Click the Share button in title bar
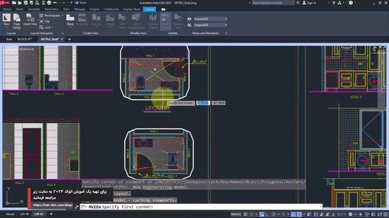This screenshot has width=389, height=218. [81, 2]
